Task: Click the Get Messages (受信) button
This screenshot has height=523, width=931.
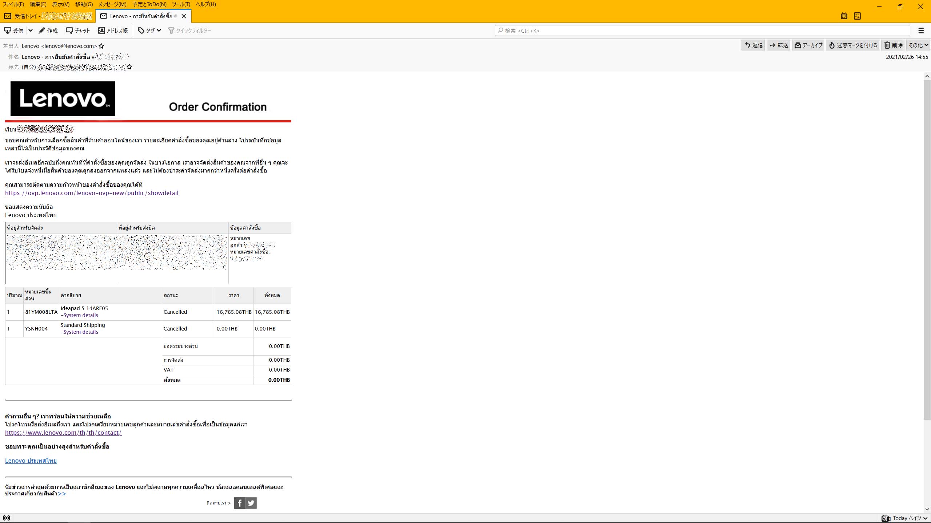Action: click(x=13, y=31)
